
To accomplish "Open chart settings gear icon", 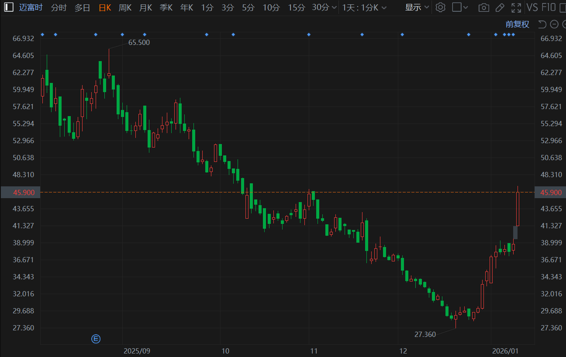I will tap(441, 7).
